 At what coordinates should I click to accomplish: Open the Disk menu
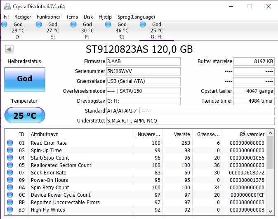[88, 17]
